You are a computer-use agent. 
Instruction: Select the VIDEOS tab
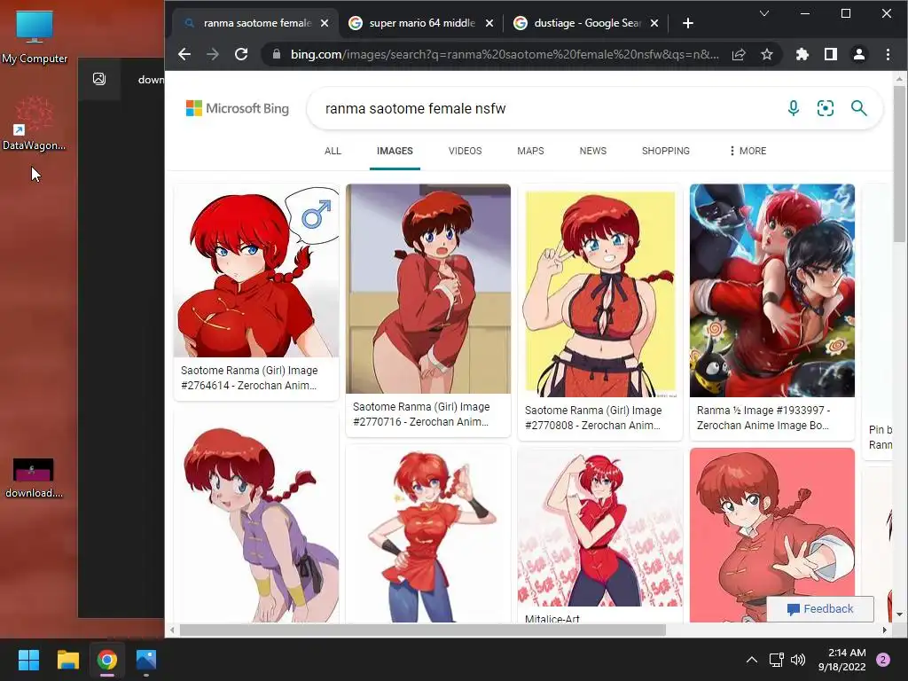tap(465, 151)
